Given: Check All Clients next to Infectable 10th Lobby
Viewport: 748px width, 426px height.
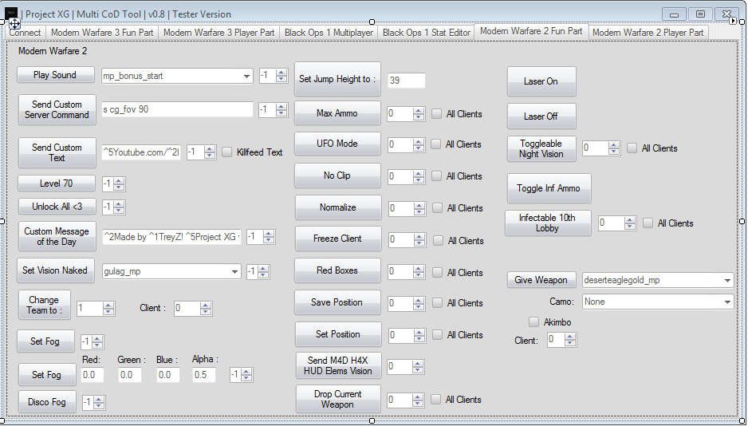Looking at the screenshot, I should pyautogui.click(x=648, y=223).
